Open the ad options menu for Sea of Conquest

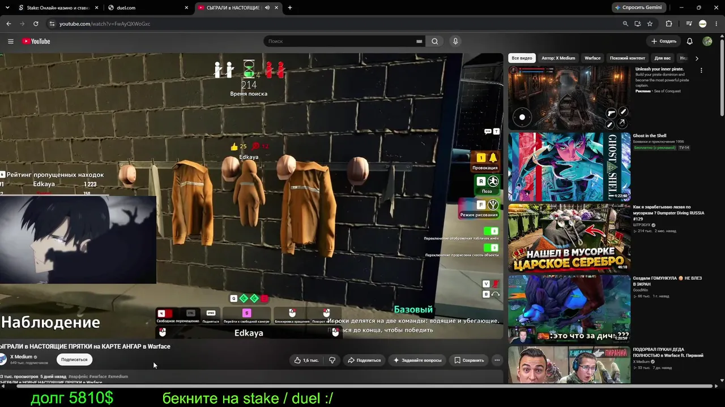click(x=701, y=71)
